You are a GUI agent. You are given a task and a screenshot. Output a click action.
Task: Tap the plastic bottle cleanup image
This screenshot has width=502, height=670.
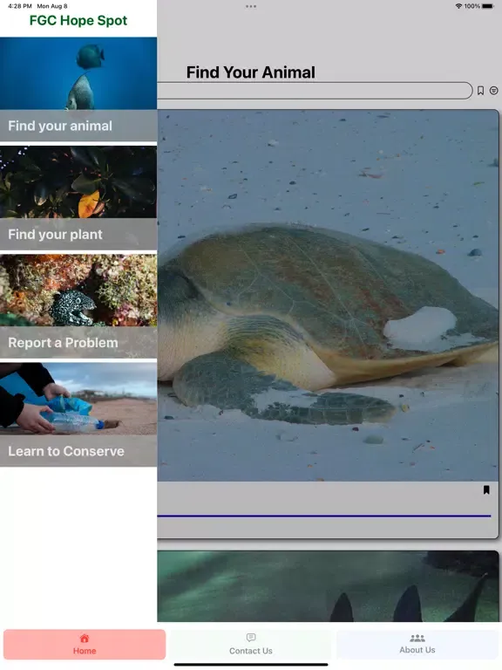78,399
